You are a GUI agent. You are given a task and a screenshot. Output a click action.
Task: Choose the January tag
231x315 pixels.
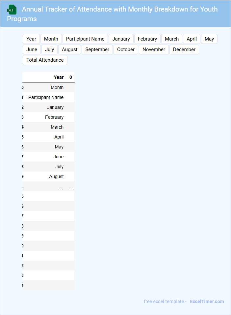121,39
